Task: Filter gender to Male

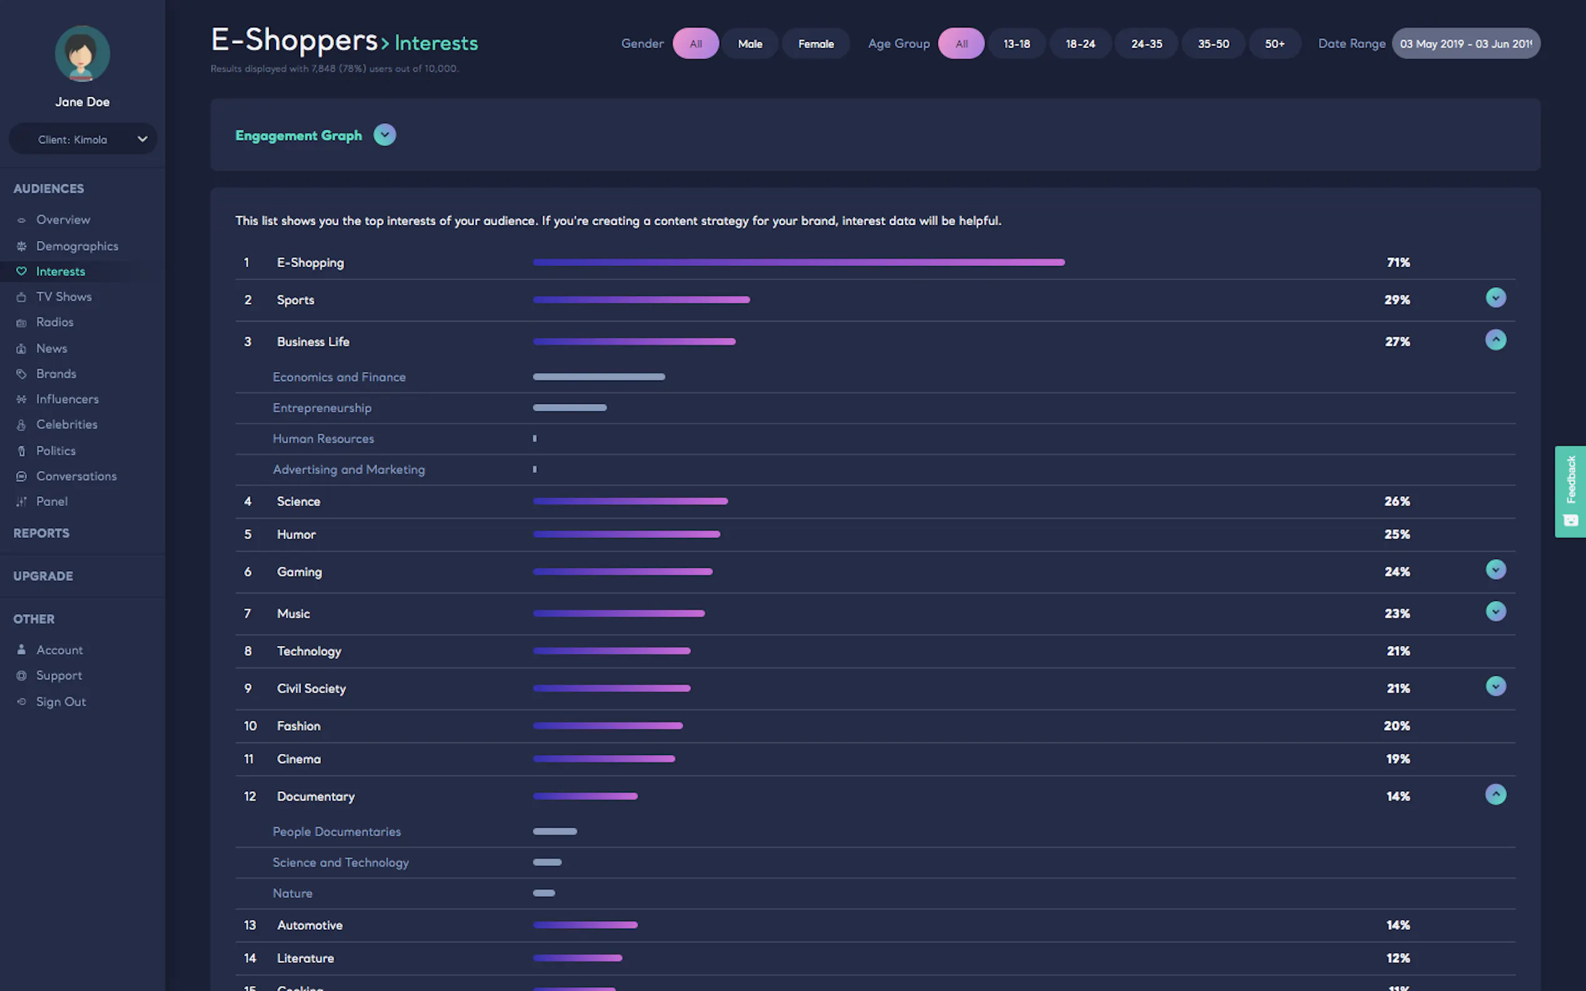Action: [x=749, y=44]
